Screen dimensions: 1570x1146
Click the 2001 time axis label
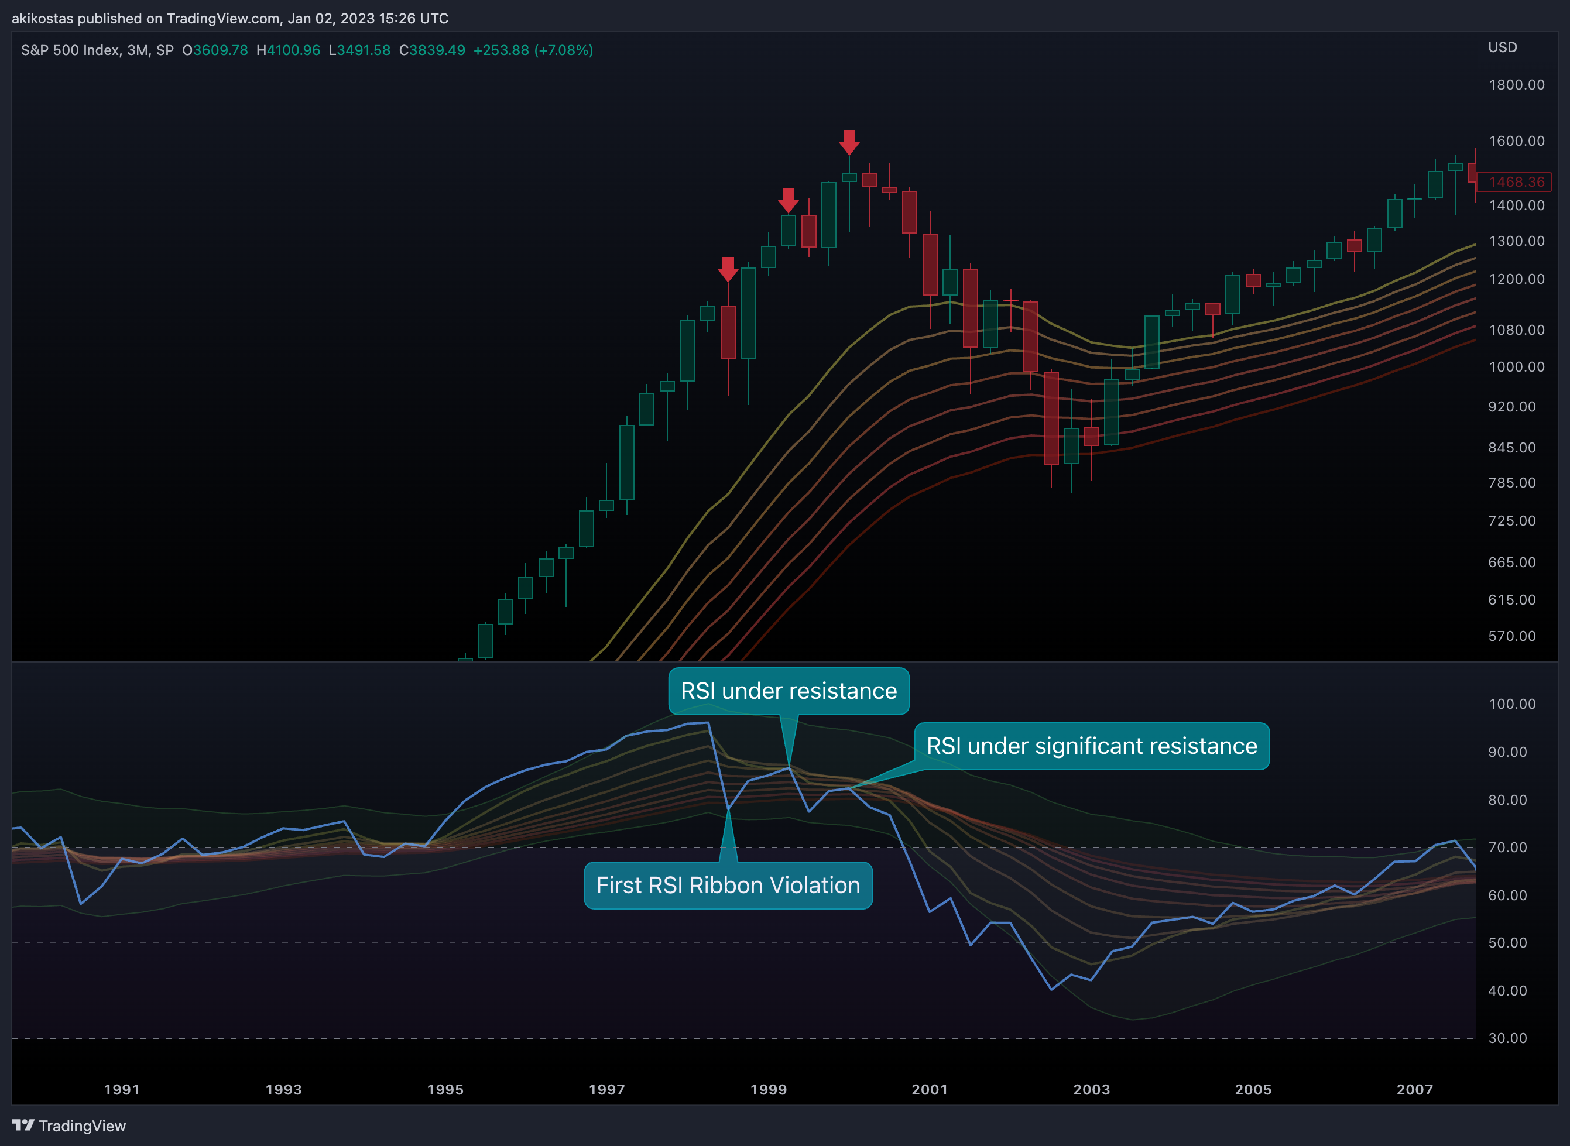click(930, 1089)
